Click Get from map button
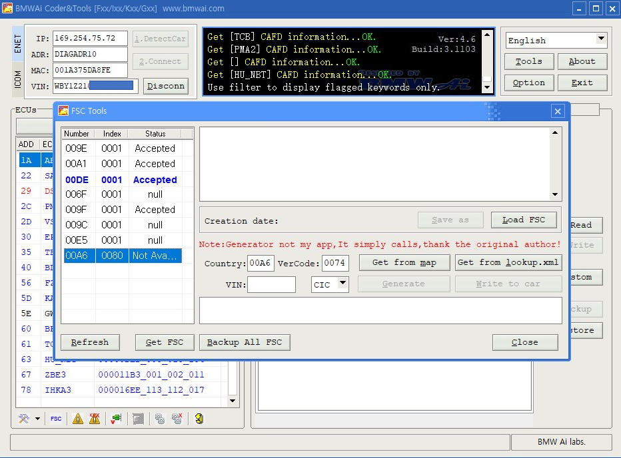Viewport: 621px width, 458px height. point(404,262)
